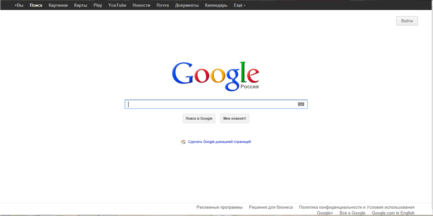Image resolution: width=433 pixels, height=216 pixels.
Task: Switch to Google.com in English
Action: click(x=393, y=213)
